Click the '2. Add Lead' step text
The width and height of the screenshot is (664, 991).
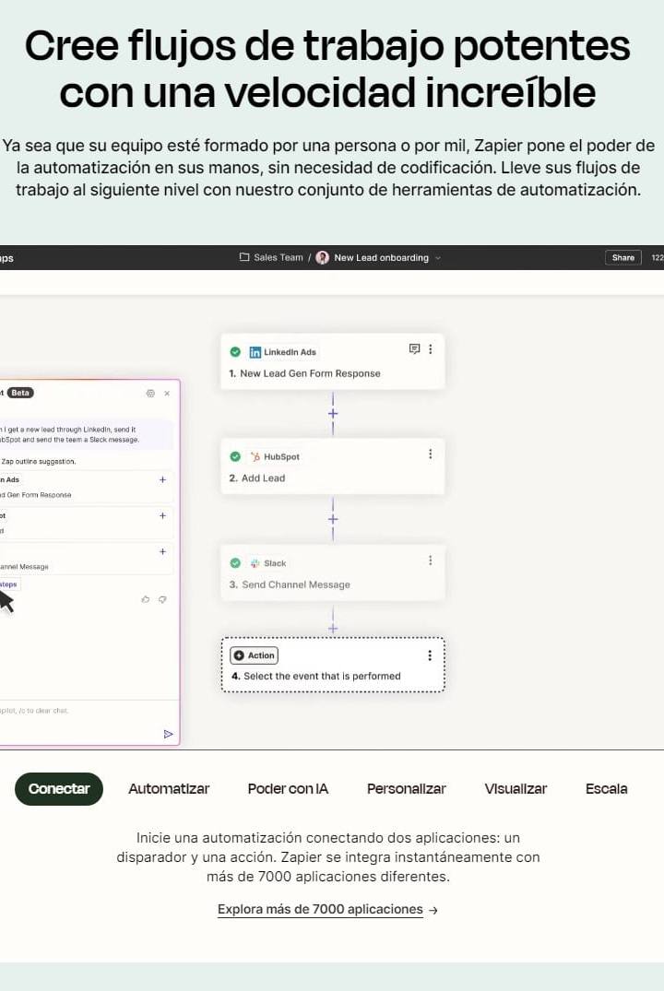click(256, 478)
